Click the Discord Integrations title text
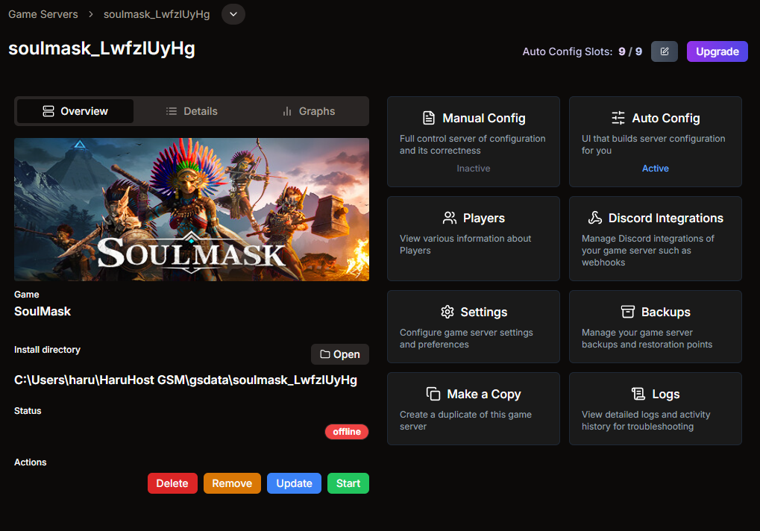The height and width of the screenshot is (531, 760). pos(665,218)
